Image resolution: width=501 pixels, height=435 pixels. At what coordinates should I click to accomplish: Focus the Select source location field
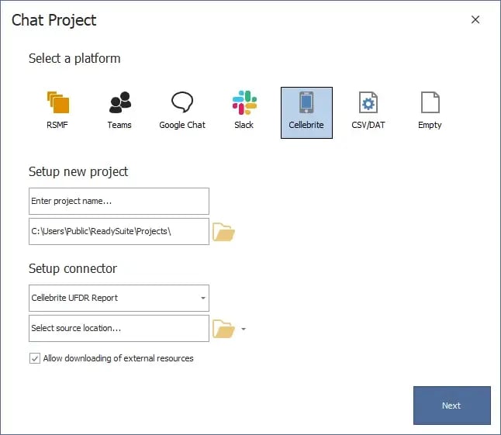point(119,328)
